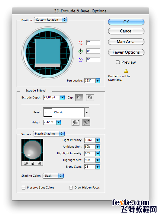Enable the Preview checkbox

pos(118,62)
